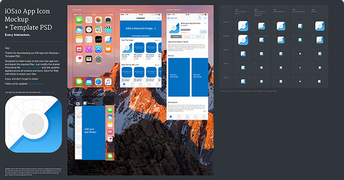Tap the Health heart icon on home screen
The height and width of the screenshot is (180, 344).
(79, 59)
